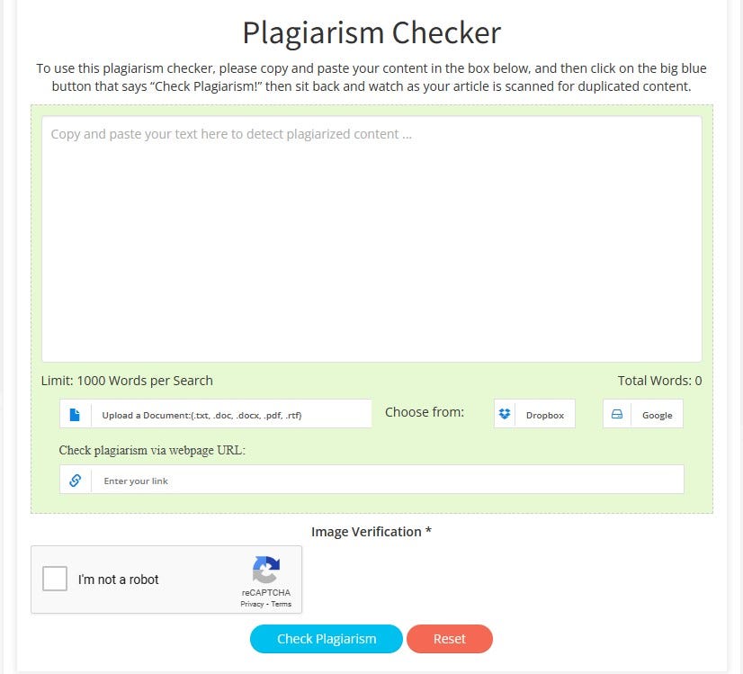The height and width of the screenshot is (674, 743).
Task: Click the Reset button
Action: (450, 638)
